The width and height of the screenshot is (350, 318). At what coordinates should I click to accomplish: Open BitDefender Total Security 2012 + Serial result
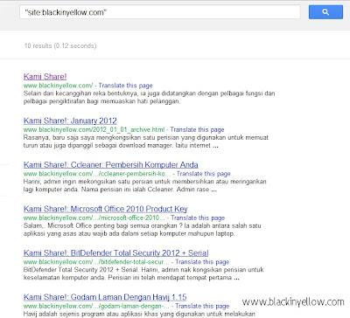coord(116,252)
